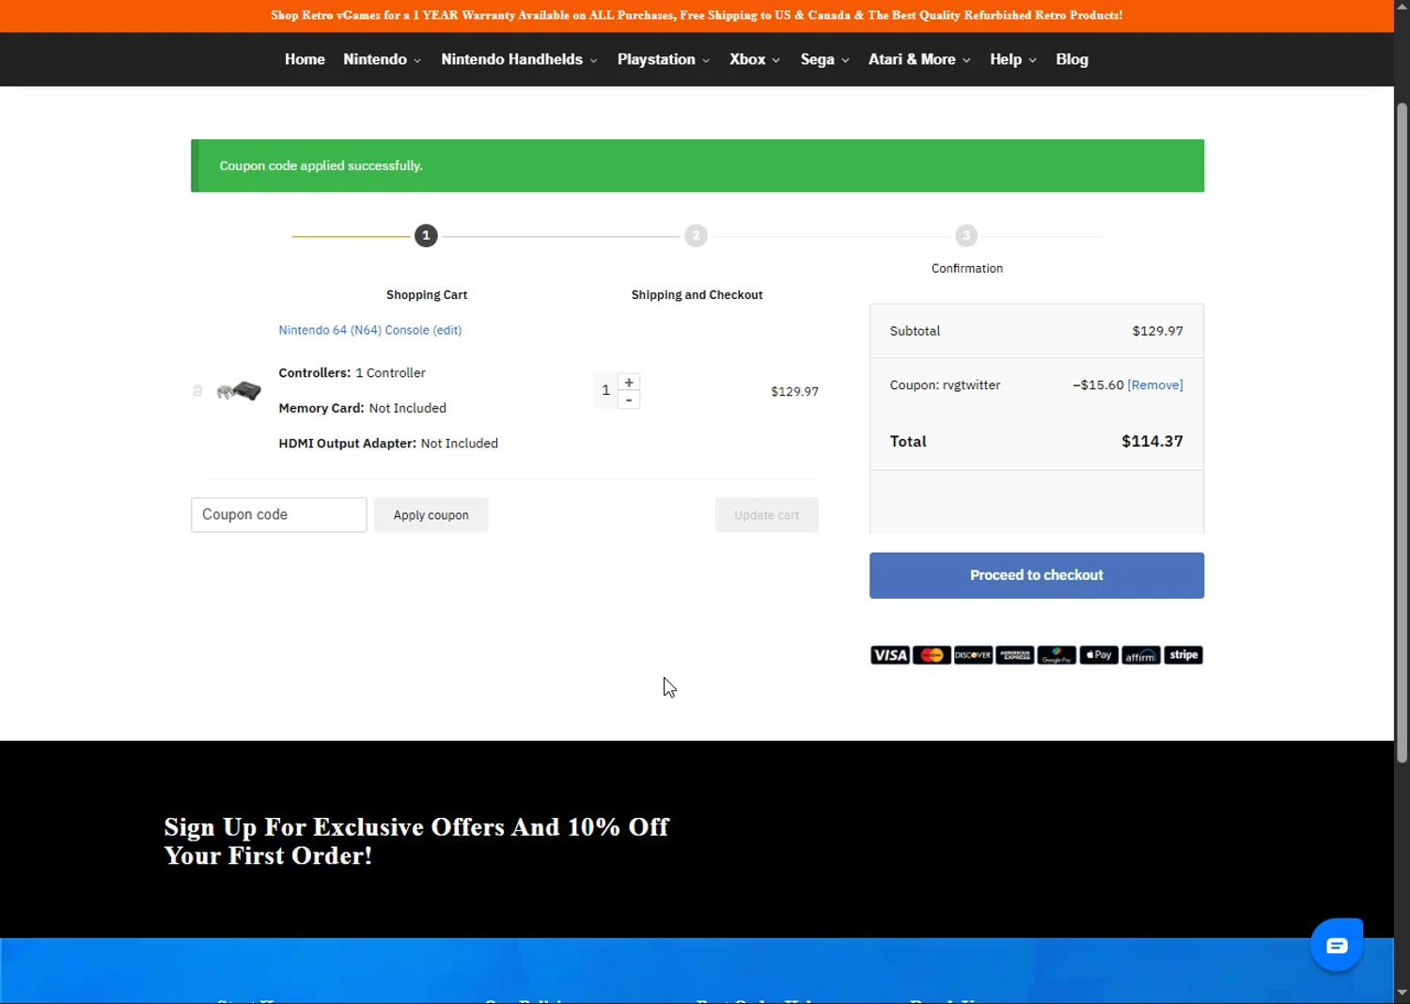Click the Apply coupon button
The width and height of the screenshot is (1410, 1004).
431,515
